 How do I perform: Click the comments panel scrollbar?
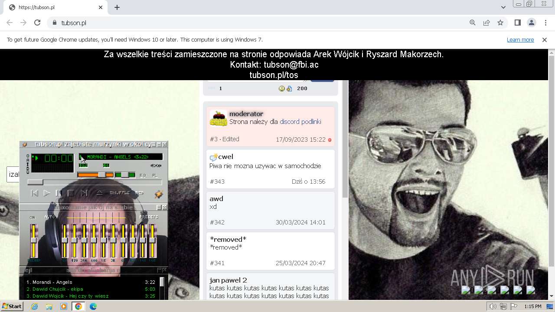(x=345, y=139)
